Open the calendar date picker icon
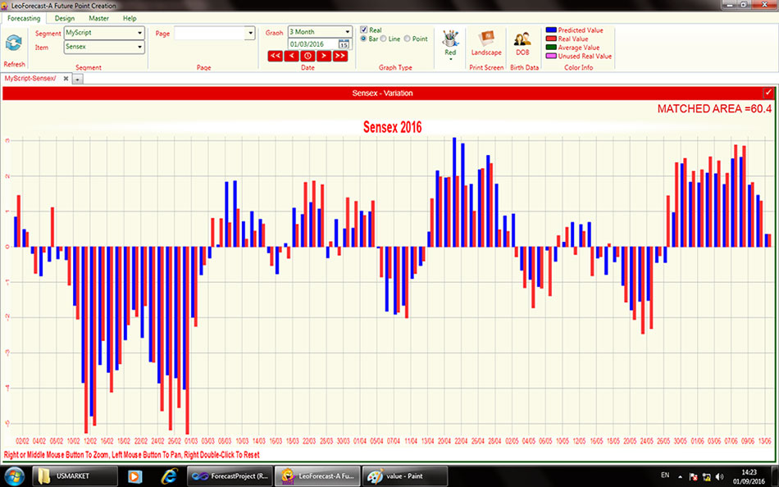 (x=344, y=44)
